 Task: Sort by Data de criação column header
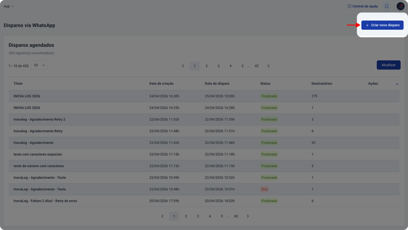(161, 84)
